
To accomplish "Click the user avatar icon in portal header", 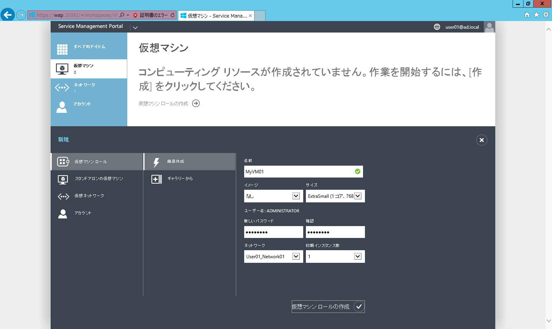I will (x=490, y=27).
